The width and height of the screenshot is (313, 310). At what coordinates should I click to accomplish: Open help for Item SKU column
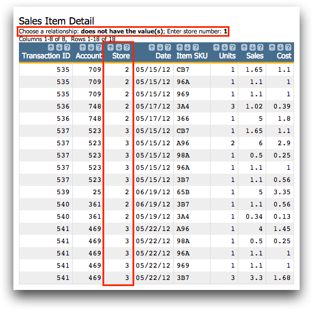click(x=196, y=47)
